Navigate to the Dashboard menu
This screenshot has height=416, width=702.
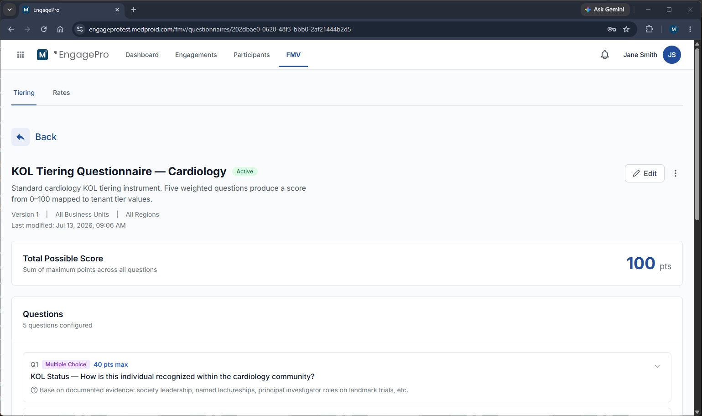(x=142, y=55)
